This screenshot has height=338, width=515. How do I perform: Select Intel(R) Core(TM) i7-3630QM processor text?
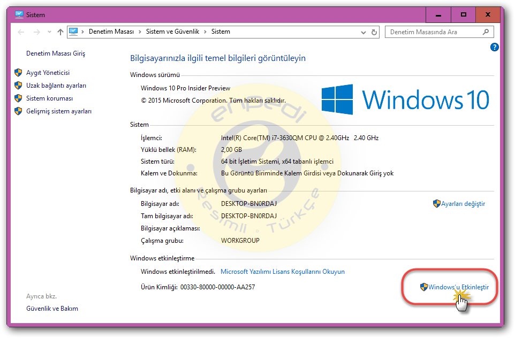pos(300,138)
